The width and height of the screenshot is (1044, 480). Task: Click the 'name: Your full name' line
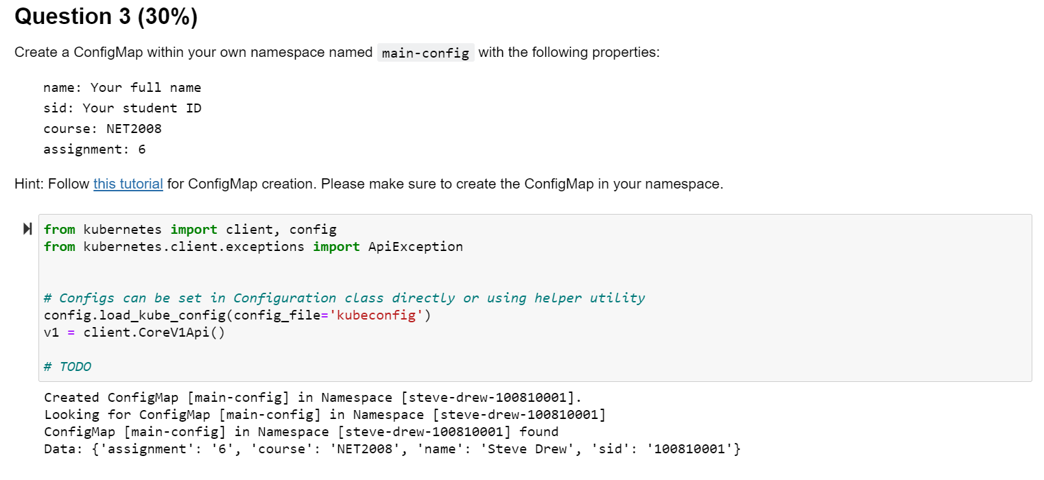tap(122, 87)
